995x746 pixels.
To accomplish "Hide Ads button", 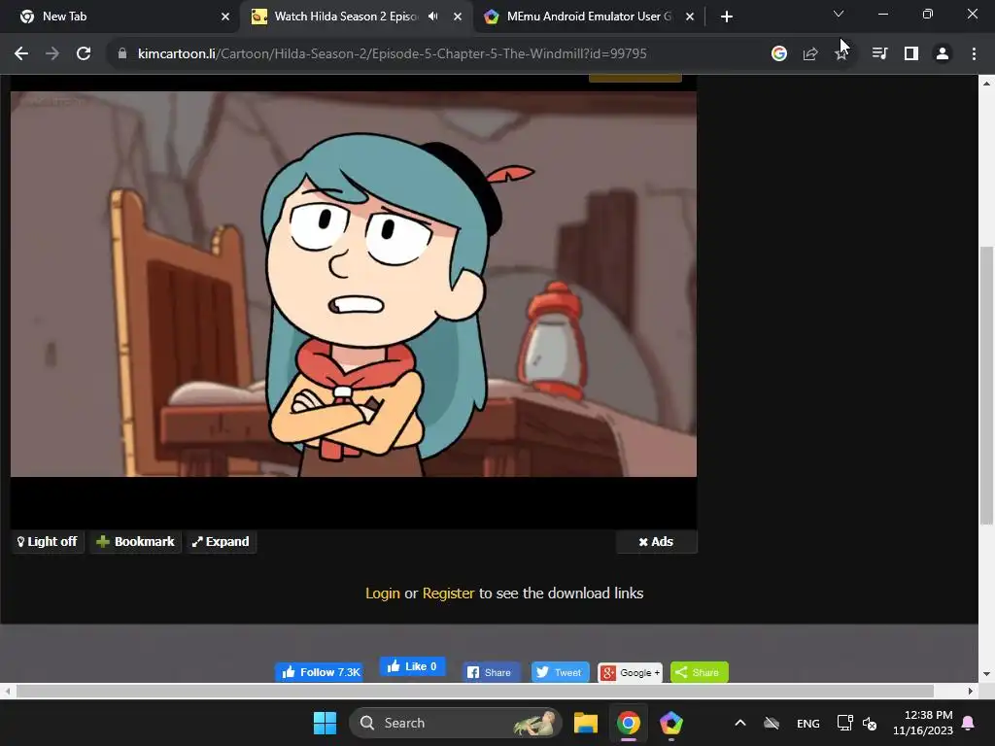I will (x=657, y=542).
